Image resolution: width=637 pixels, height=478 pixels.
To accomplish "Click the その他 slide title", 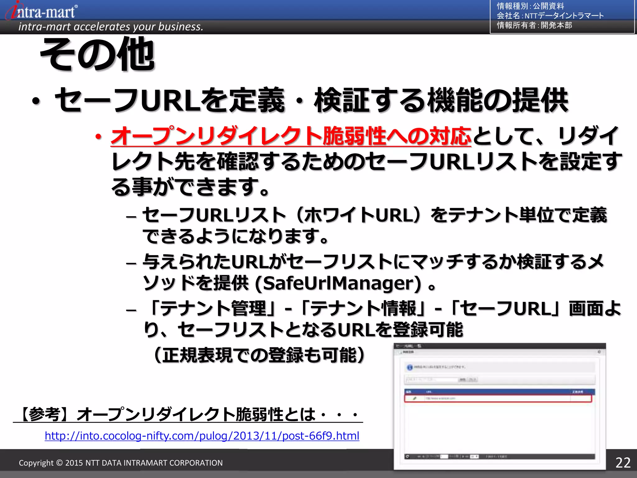I will [97, 54].
